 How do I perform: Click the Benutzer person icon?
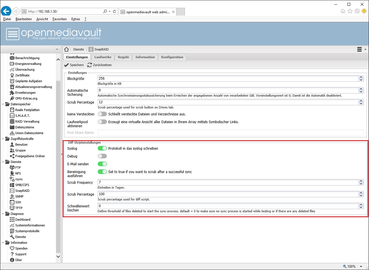(12, 145)
